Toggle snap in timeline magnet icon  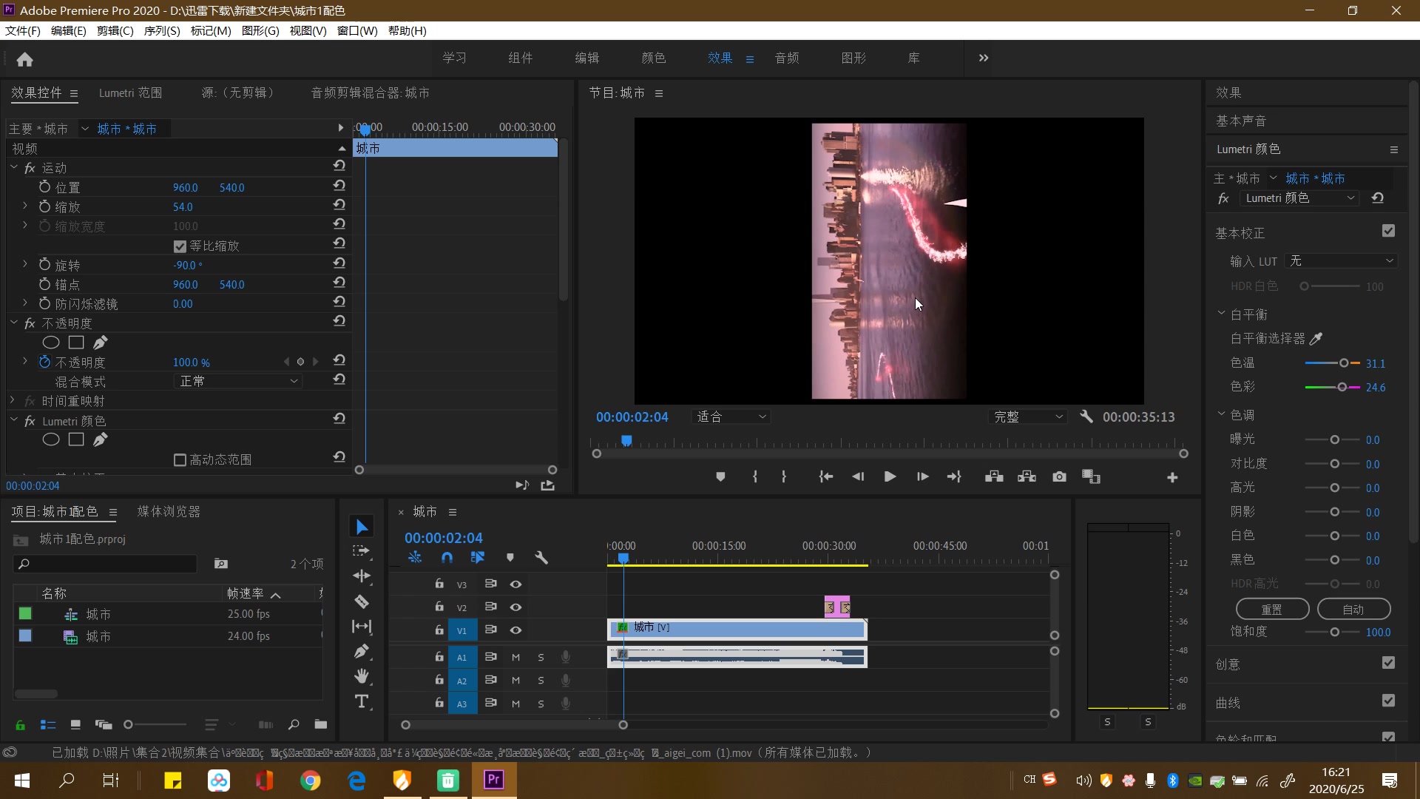[447, 558]
